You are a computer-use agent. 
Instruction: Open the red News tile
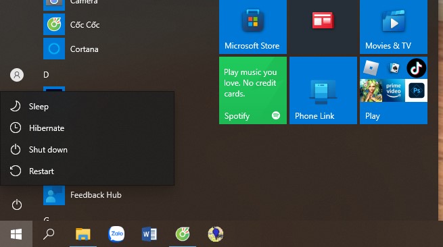click(x=323, y=27)
